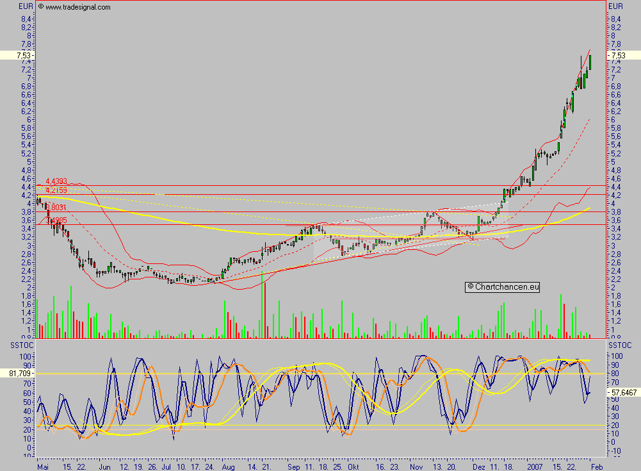
Task: Select the 10. date label after Jul
Action: click(181, 467)
